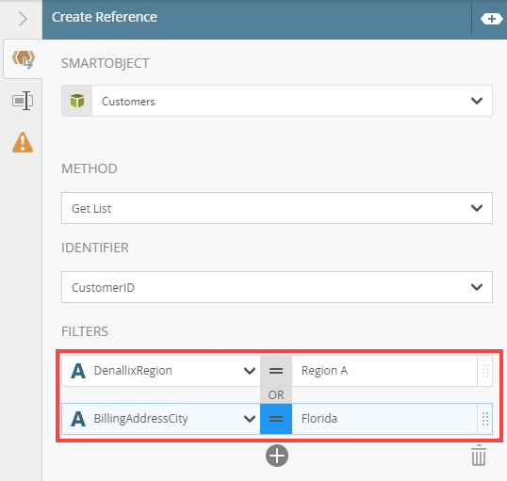Delete the selected filter with trash icon
Image resolution: width=507 pixels, height=481 pixels.
479,456
